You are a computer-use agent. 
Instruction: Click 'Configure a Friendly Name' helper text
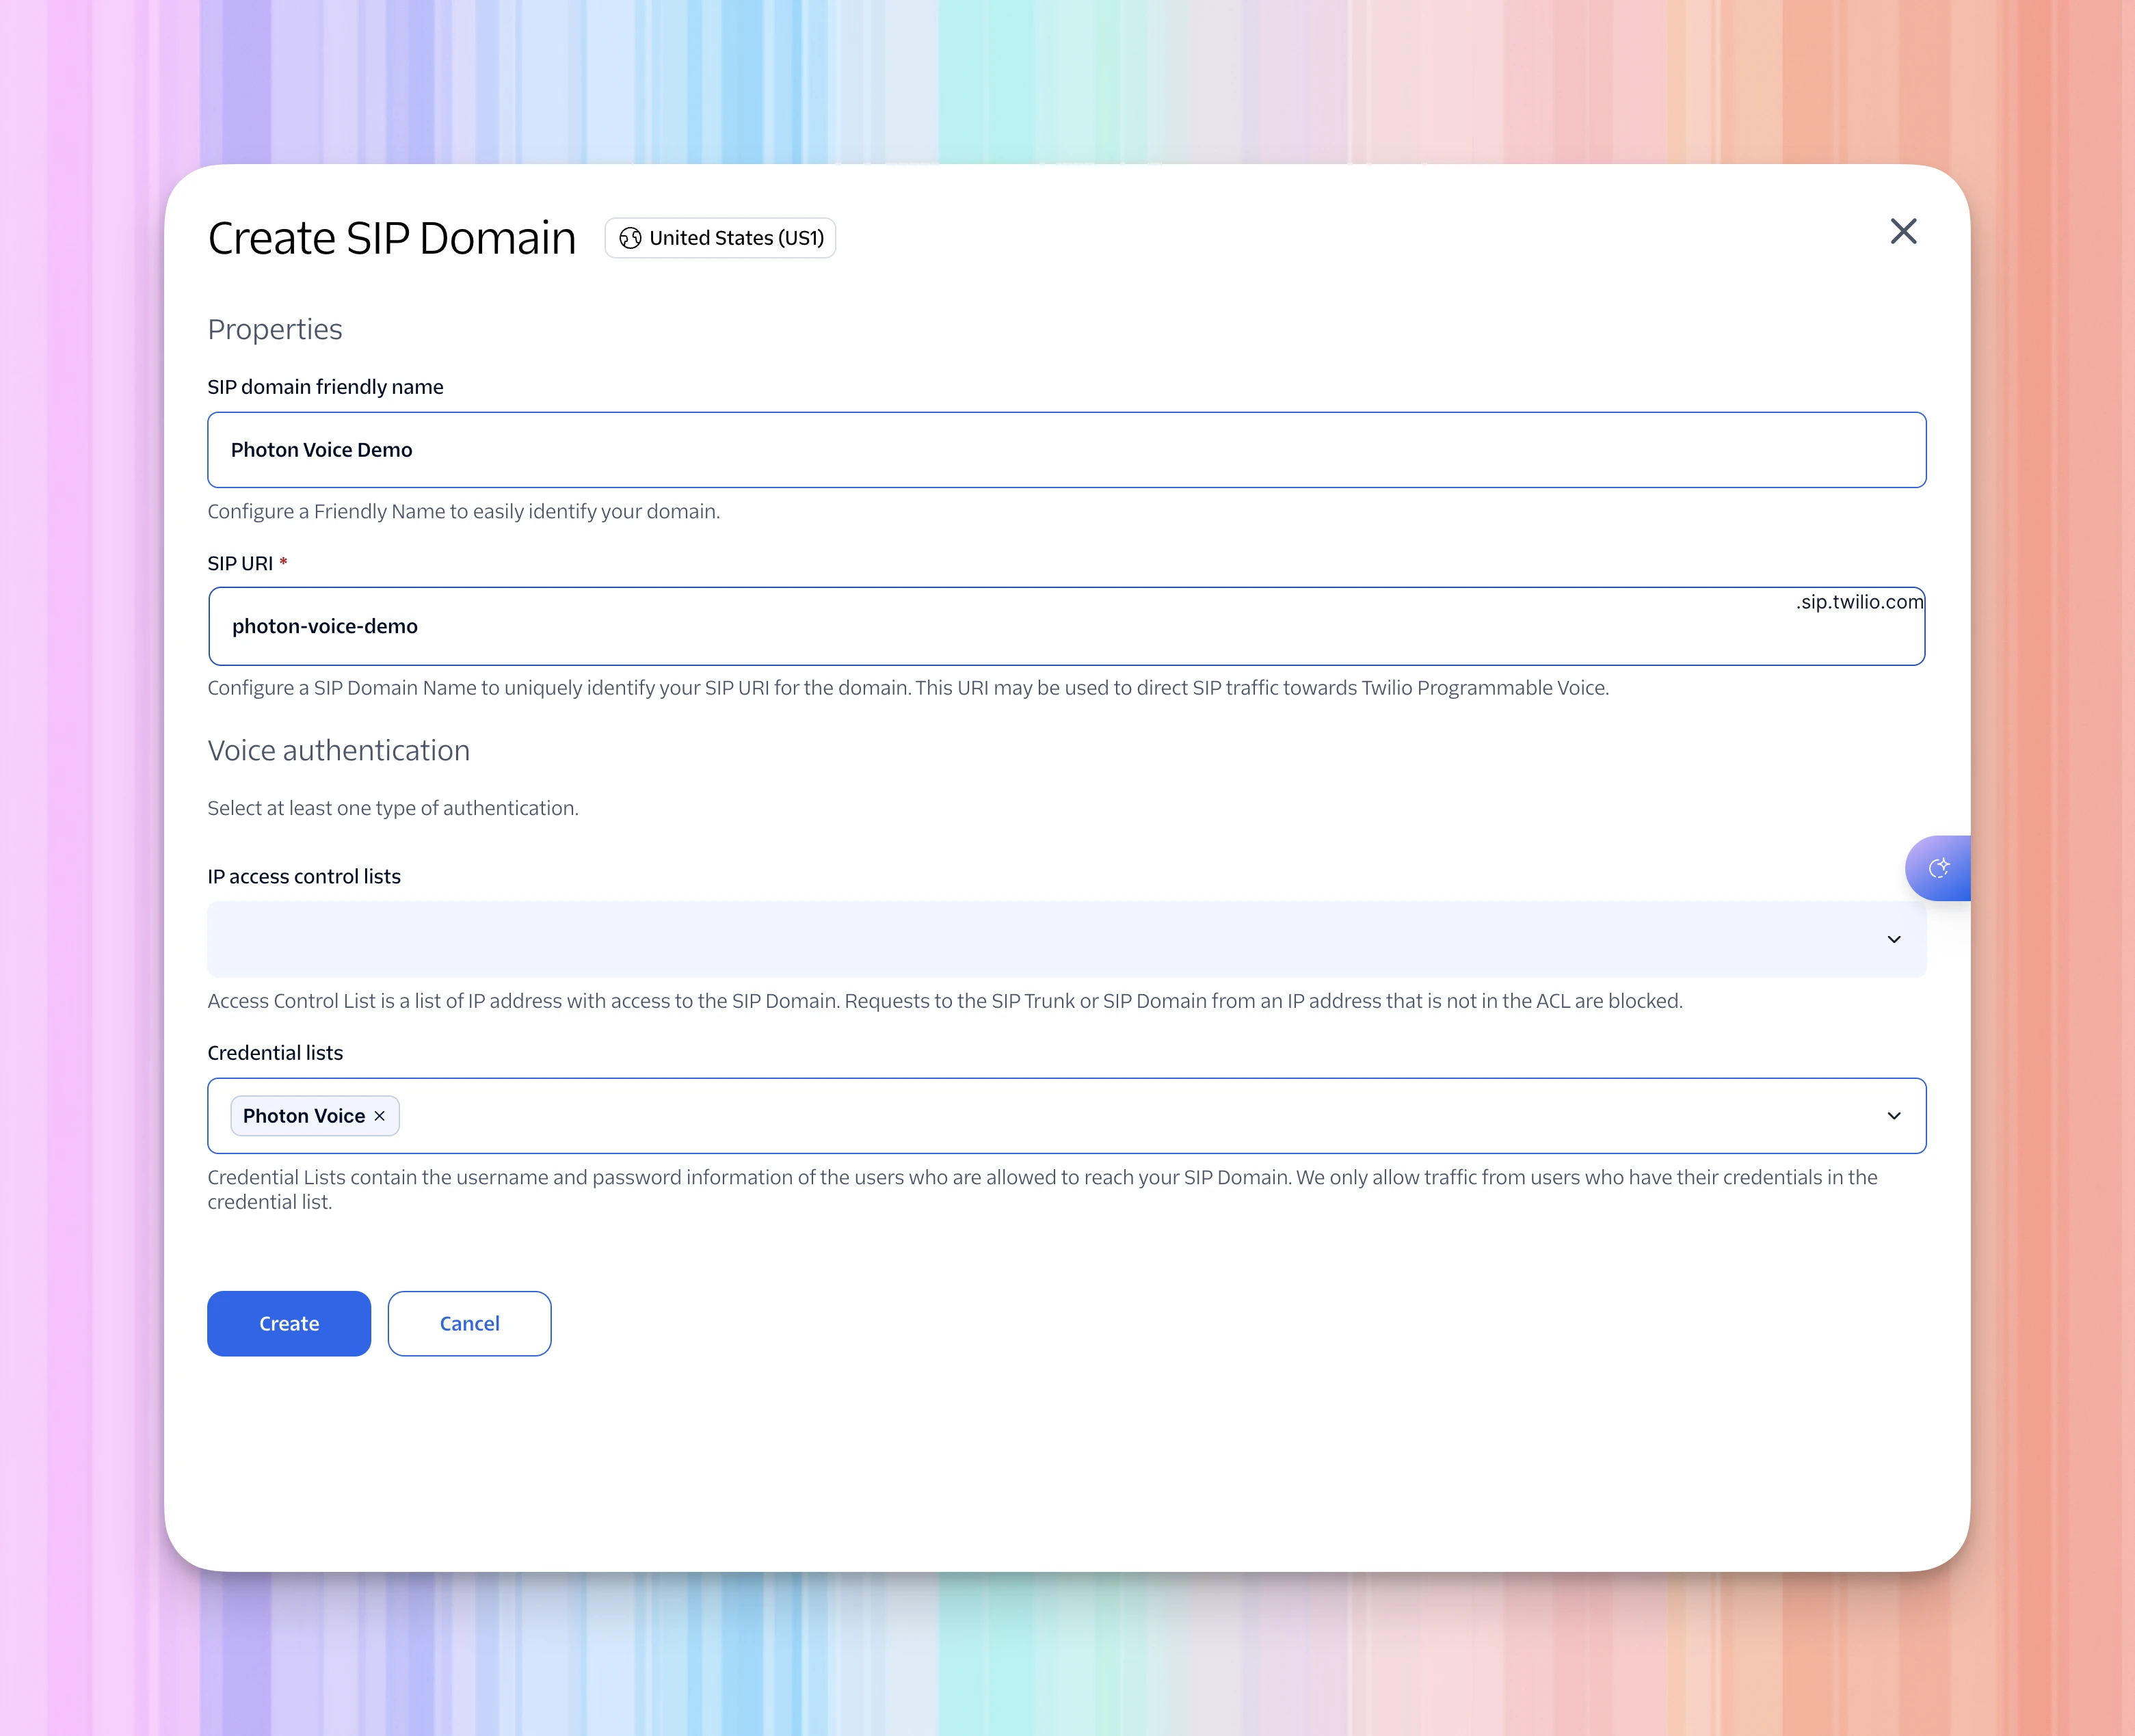point(464,512)
